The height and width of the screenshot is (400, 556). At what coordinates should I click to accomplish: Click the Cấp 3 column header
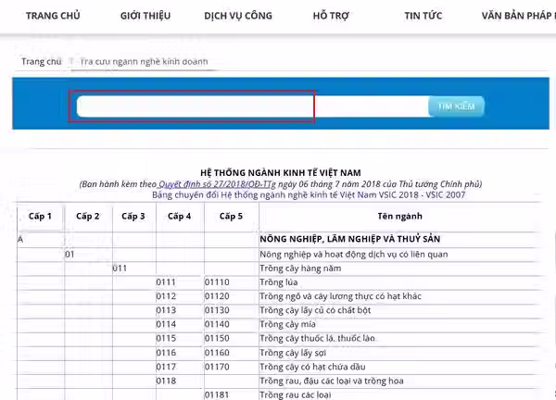[133, 216]
